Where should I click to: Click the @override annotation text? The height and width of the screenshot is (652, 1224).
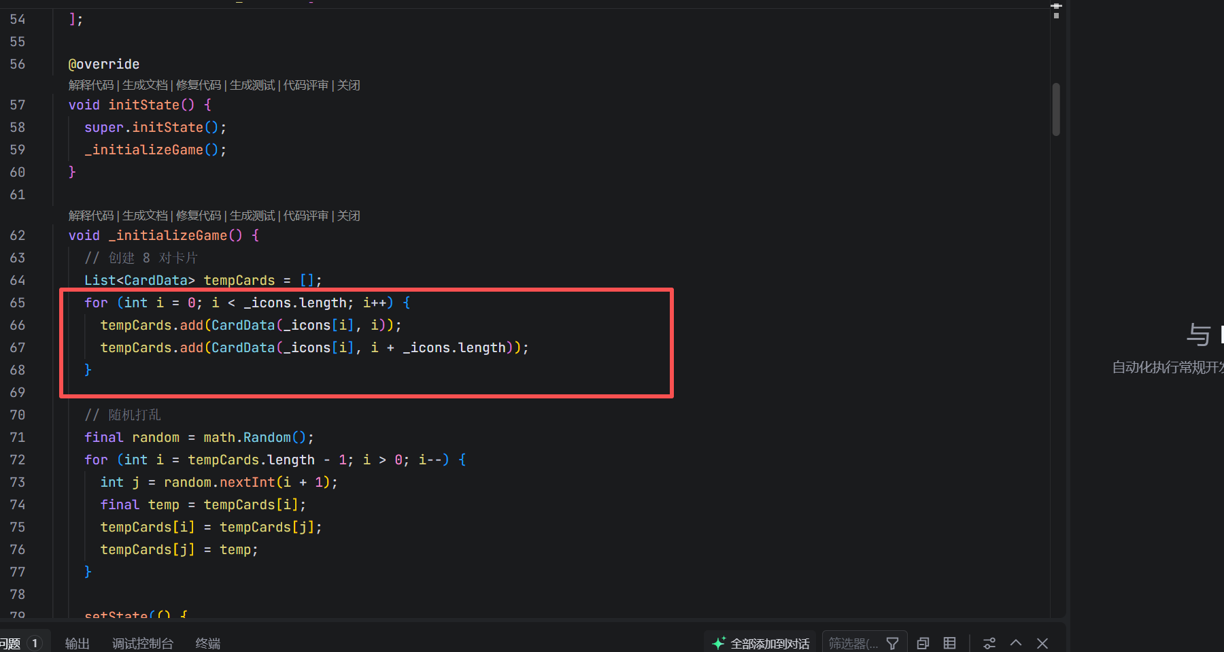(104, 64)
